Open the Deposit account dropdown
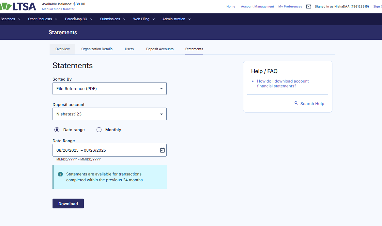382x226 pixels. coord(109,114)
